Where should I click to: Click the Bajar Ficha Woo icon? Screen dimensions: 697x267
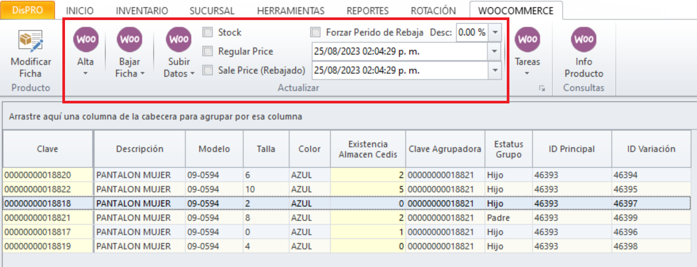129,40
